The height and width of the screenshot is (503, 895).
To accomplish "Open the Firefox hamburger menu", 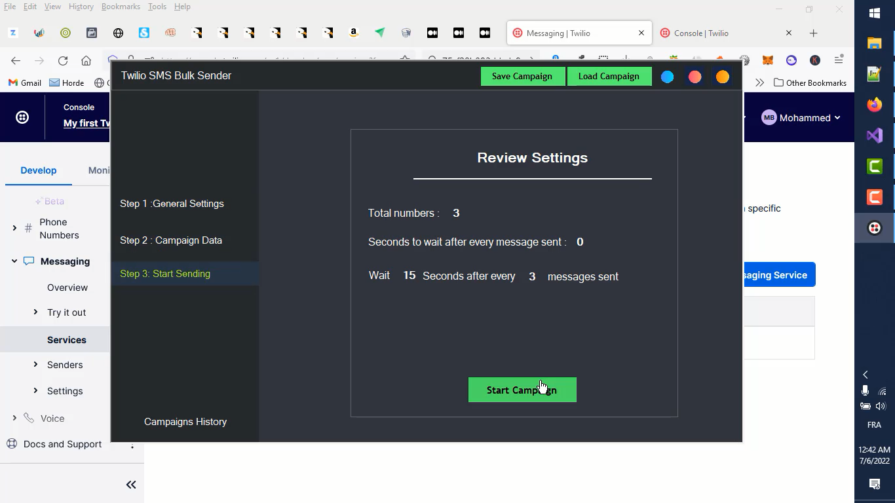I will 839,60.
